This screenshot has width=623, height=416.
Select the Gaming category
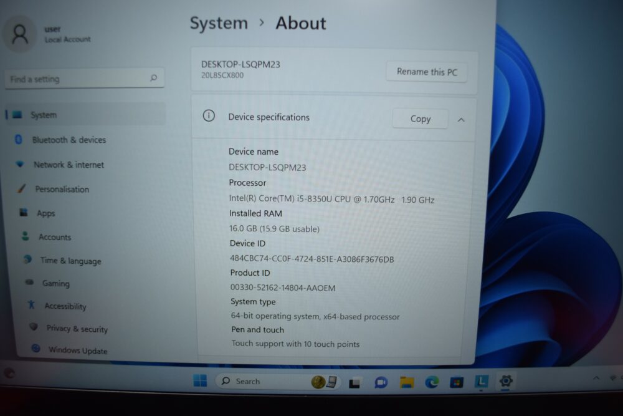55,284
